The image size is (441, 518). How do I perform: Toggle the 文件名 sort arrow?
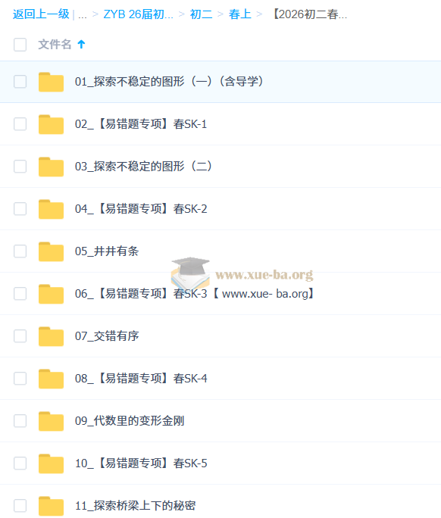click(81, 44)
